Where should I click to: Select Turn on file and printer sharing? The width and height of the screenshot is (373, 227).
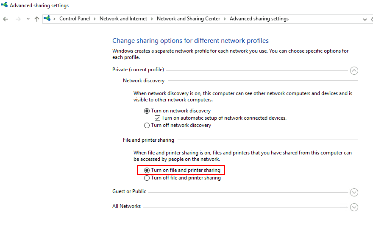(x=147, y=170)
